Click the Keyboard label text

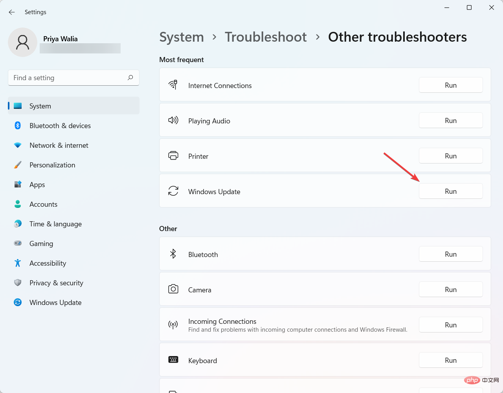[202, 360]
